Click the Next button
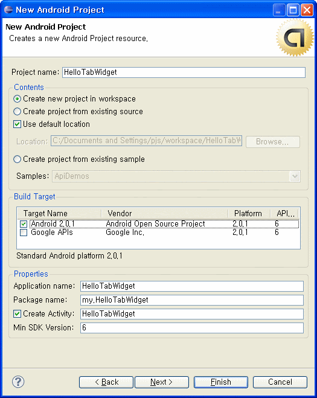 (162, 382)
